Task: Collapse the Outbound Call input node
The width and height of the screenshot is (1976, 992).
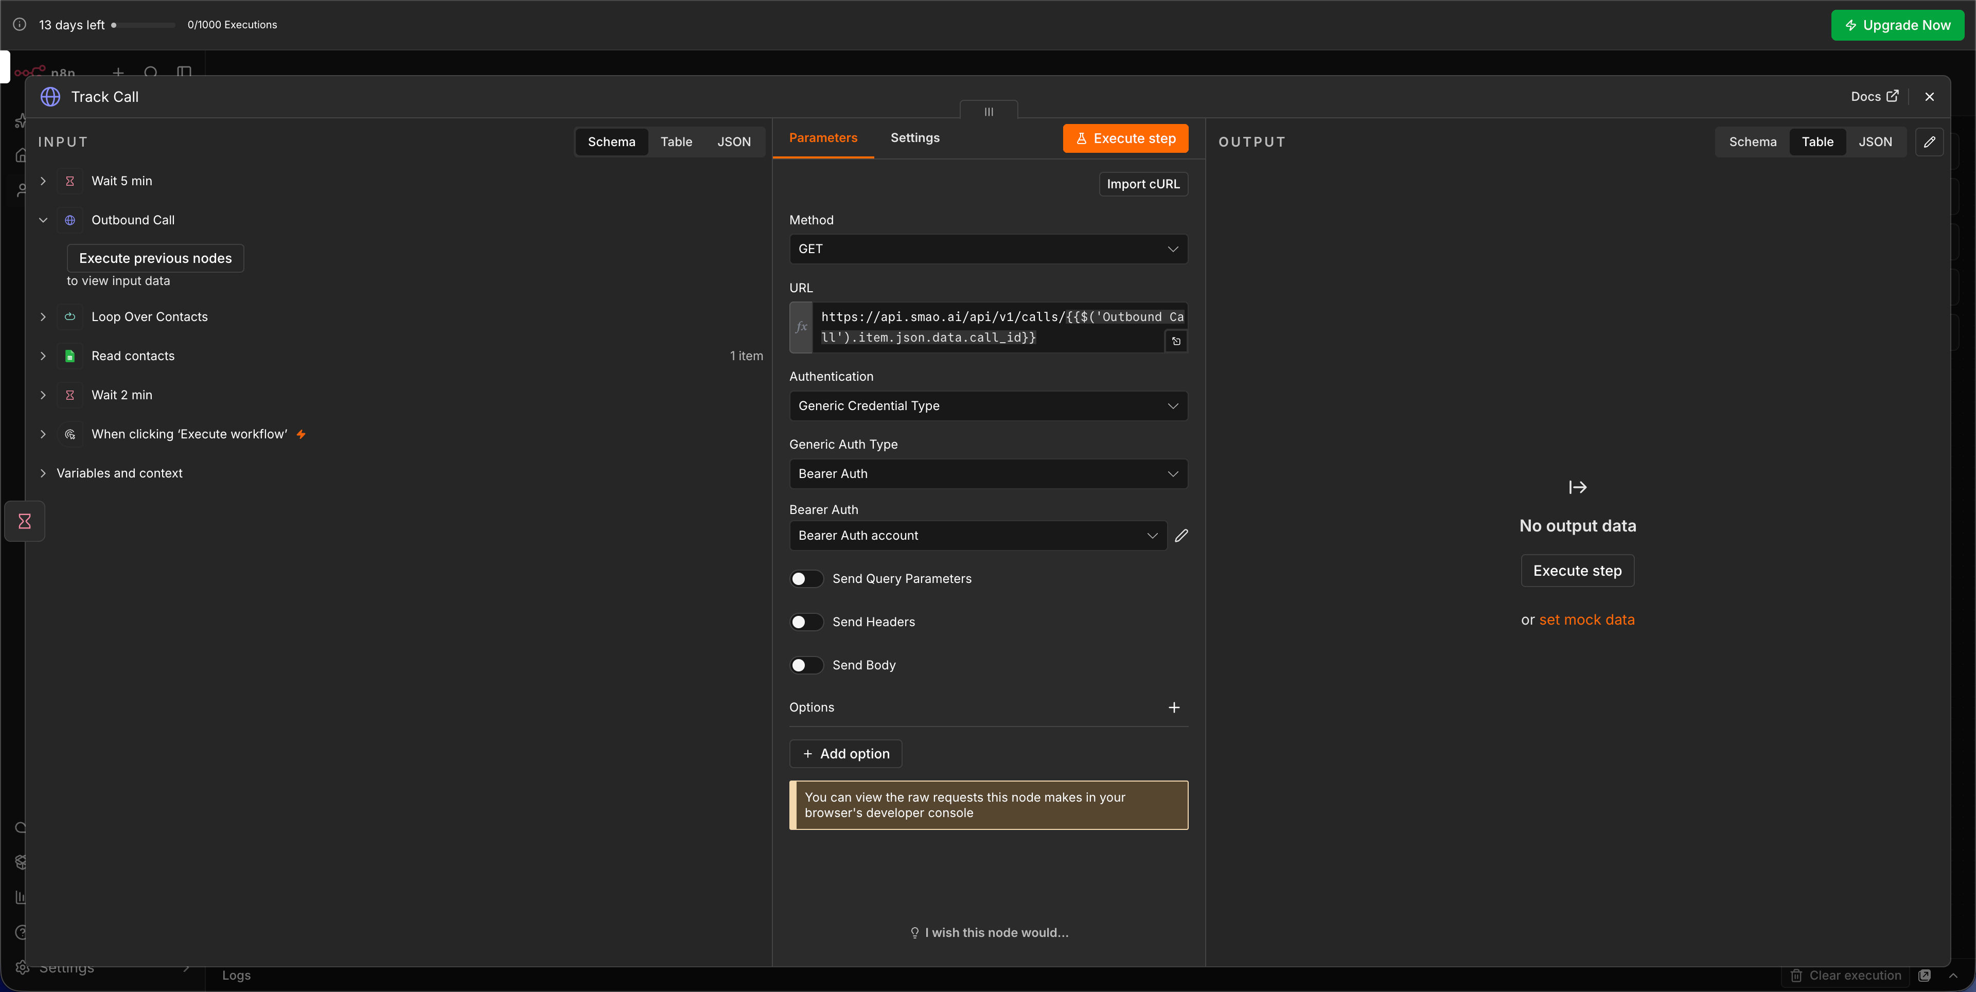Action: pos(43,220)
